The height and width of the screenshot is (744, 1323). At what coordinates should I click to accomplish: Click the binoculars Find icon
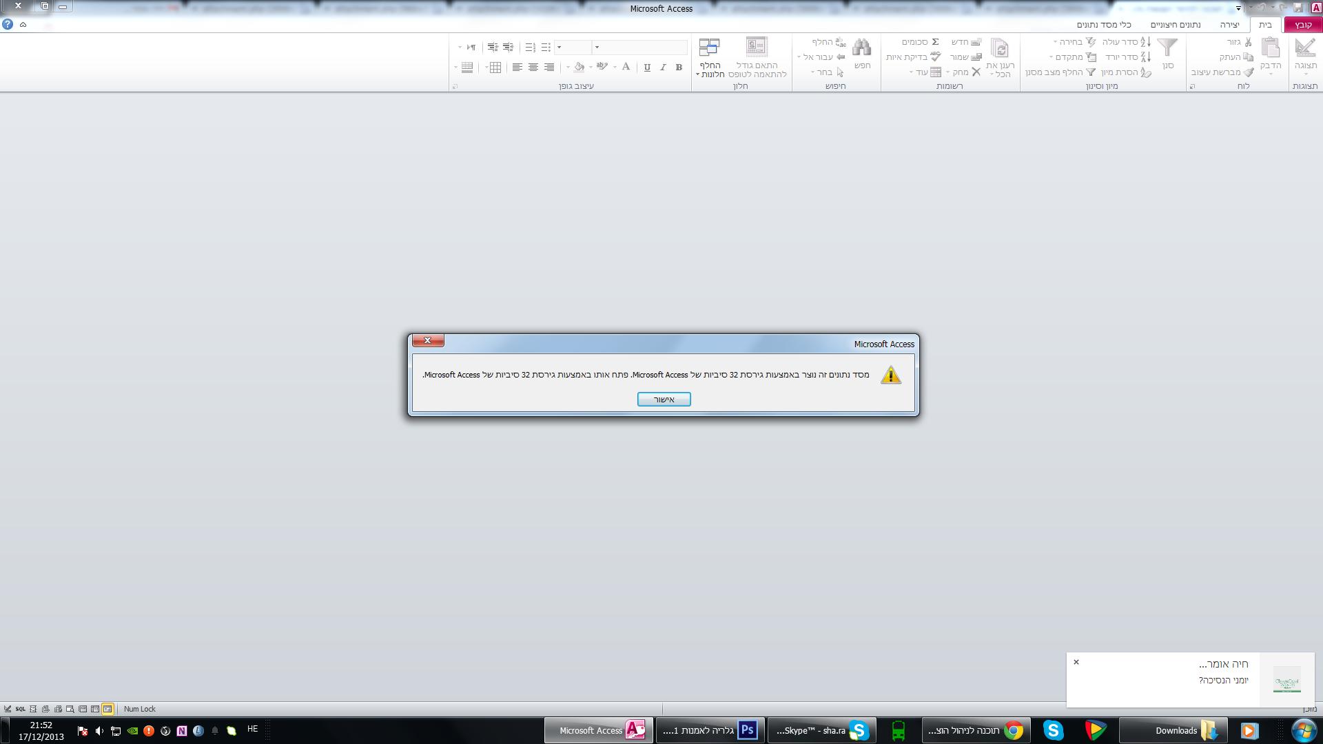click(x=861, y=48)
